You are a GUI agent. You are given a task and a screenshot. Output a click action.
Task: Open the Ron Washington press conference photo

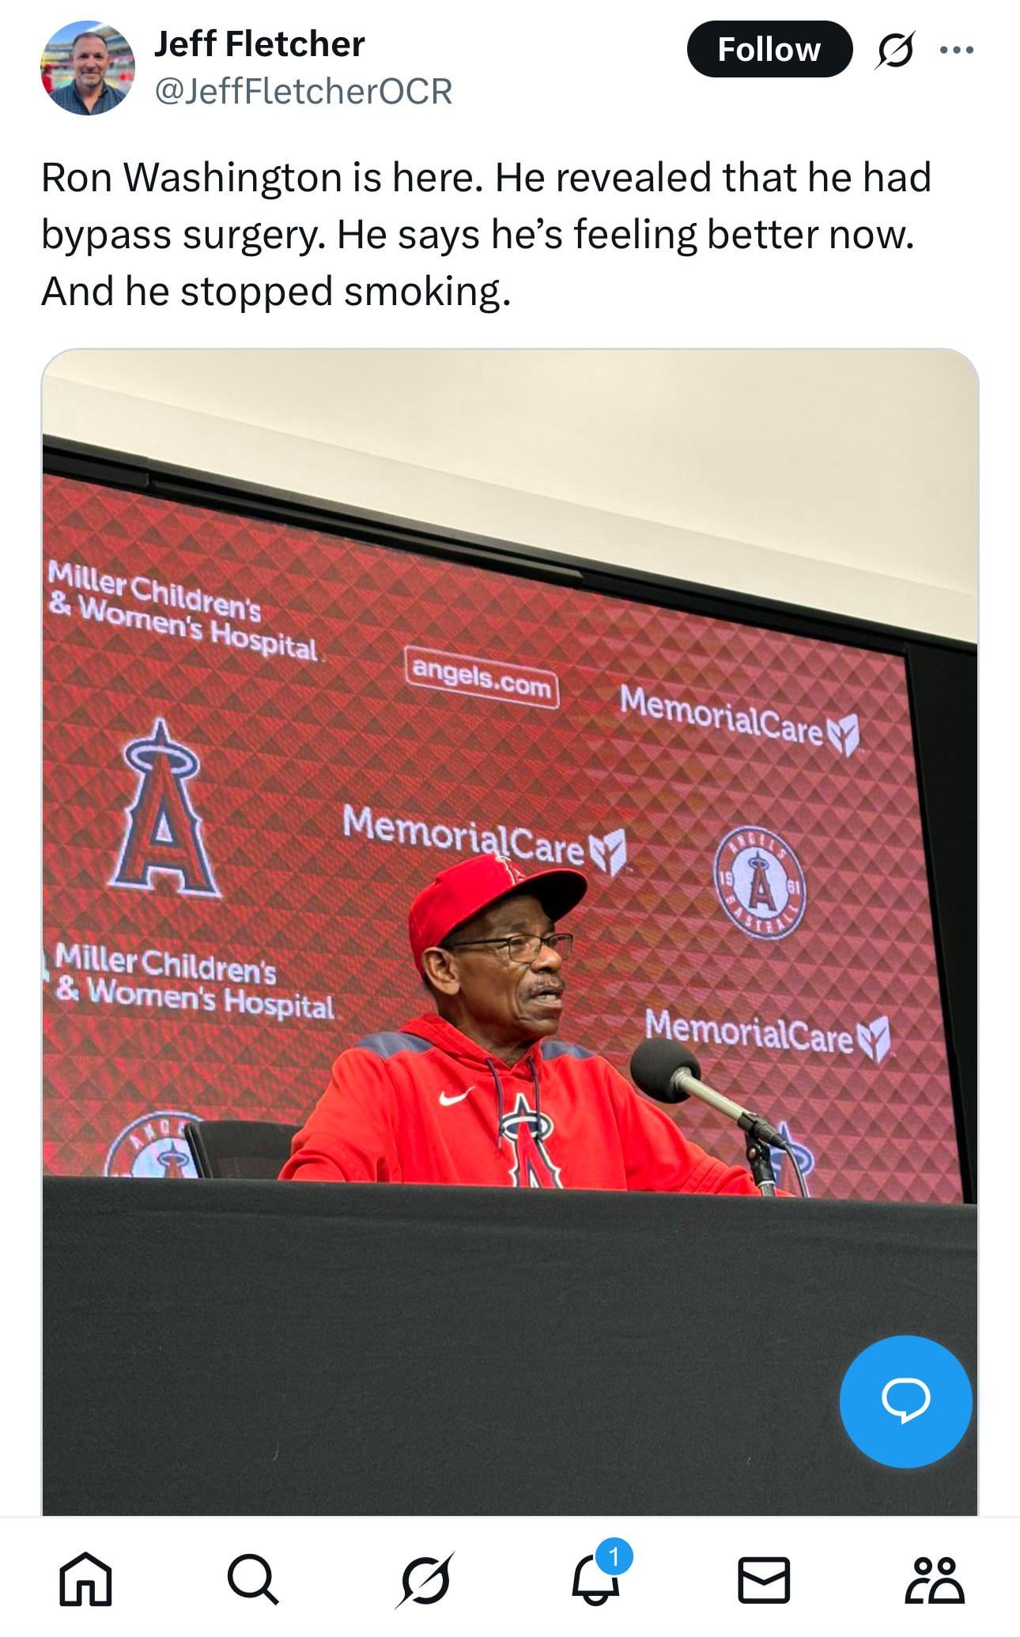coord(510,932)
